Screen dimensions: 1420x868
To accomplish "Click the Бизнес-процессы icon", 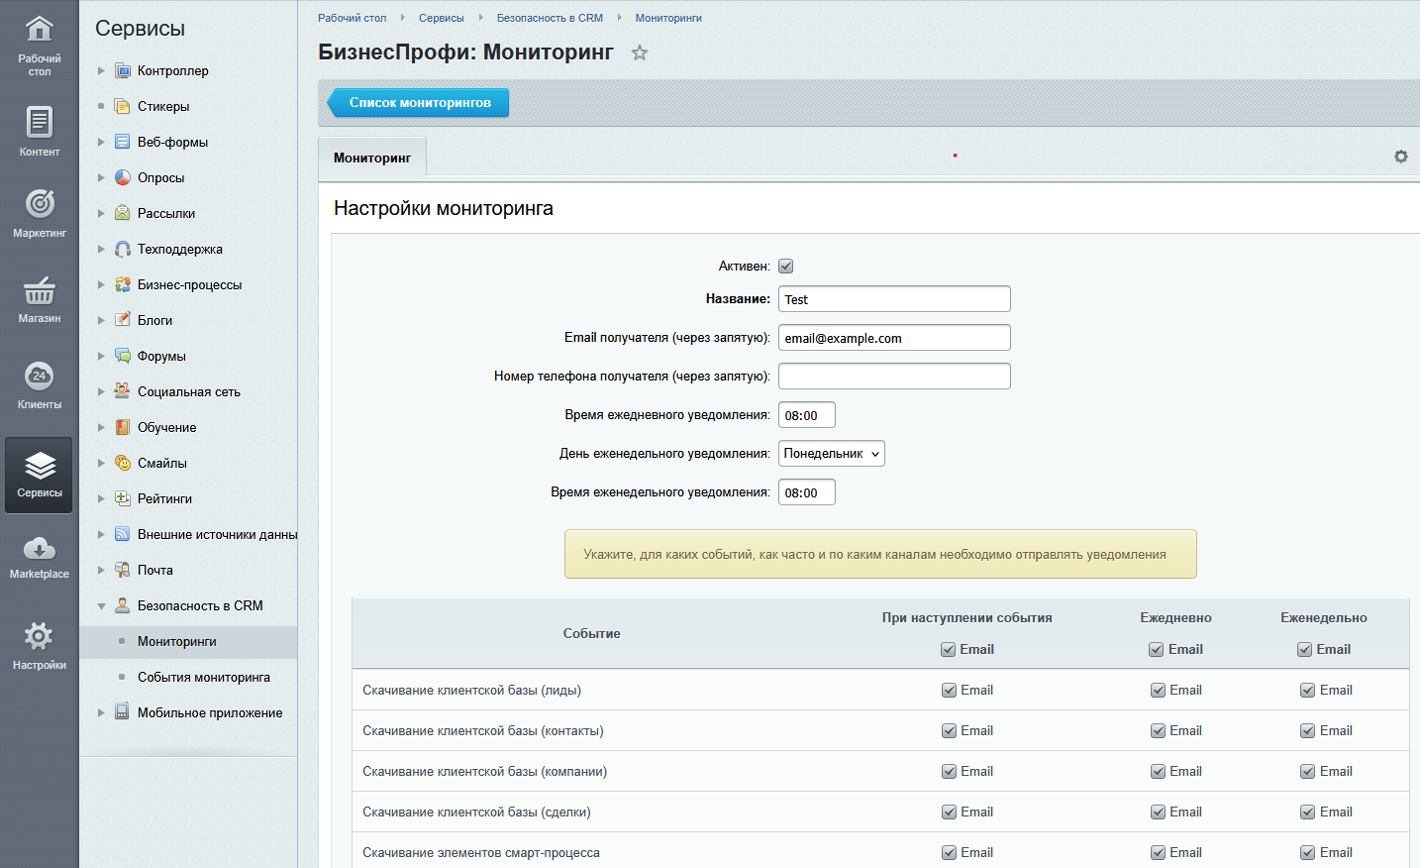I will pos(123,284).
